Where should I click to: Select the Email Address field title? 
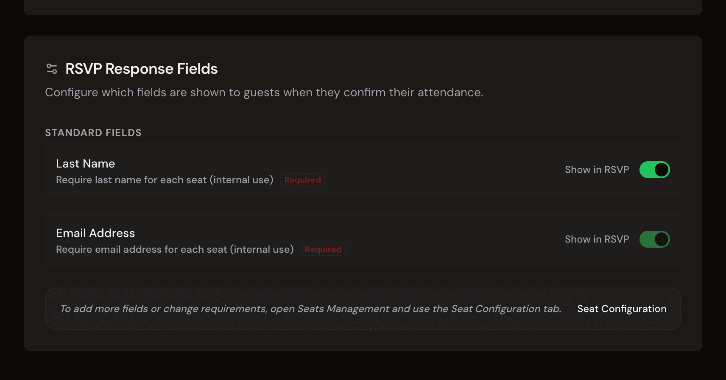95,233
